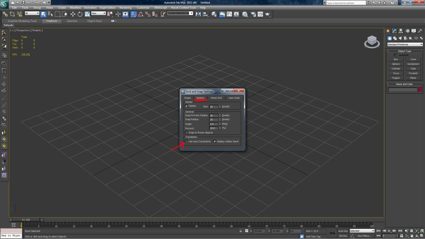This screenshot has width=425, height=239.
Task: Open the Key Filters dialog button
Action: 365,236
